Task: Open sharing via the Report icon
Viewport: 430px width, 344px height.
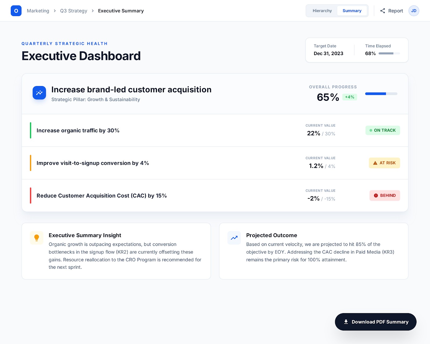Action: (x=383, y=11)
